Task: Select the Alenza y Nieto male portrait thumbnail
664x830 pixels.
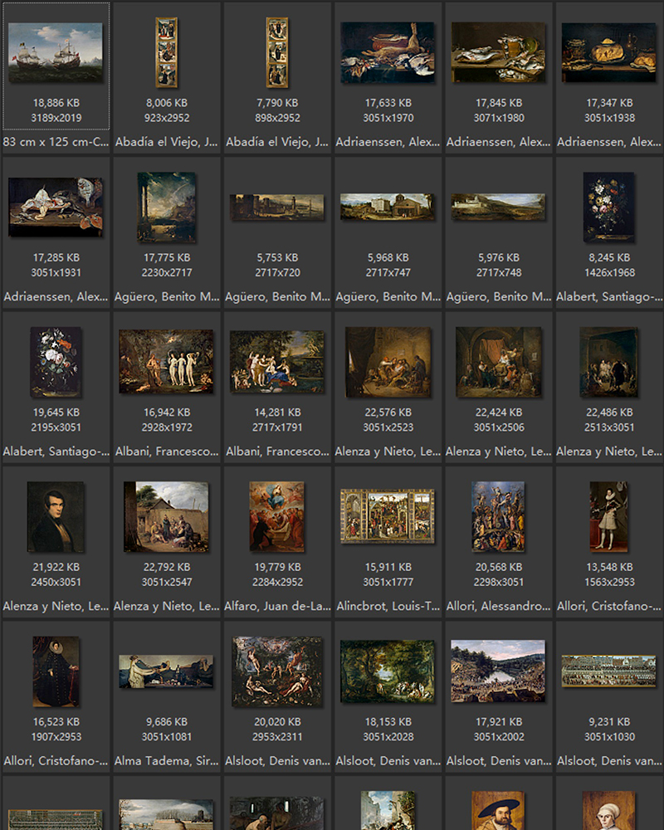Action: click(56, 517)
